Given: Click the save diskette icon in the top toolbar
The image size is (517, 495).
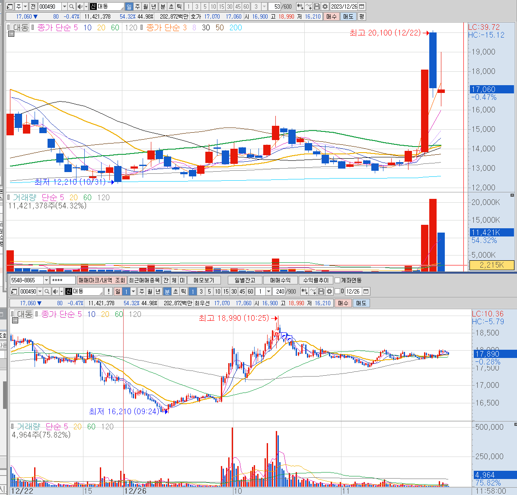Looking at the screenshot, I should [317, 6].
